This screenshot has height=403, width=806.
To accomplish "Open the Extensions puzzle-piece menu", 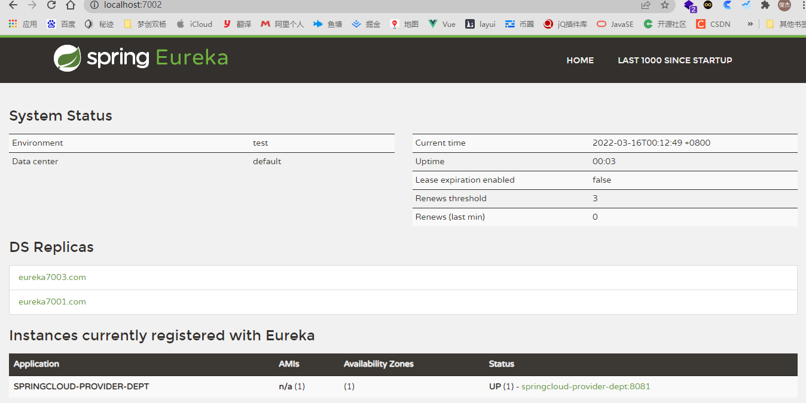I will tap(765, 5).
